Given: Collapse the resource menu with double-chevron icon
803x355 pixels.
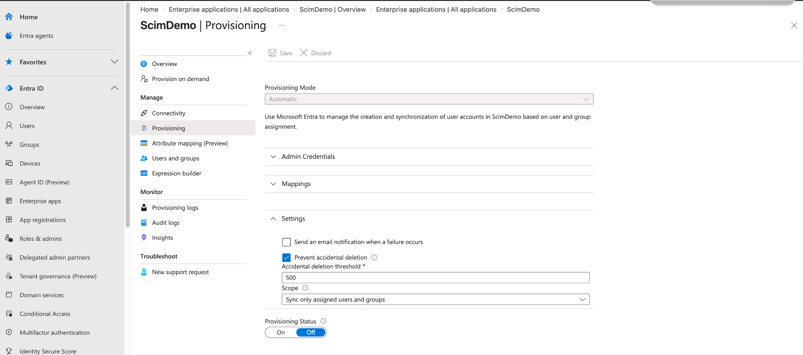Looking at the screenshot, I should coord(250,53).
